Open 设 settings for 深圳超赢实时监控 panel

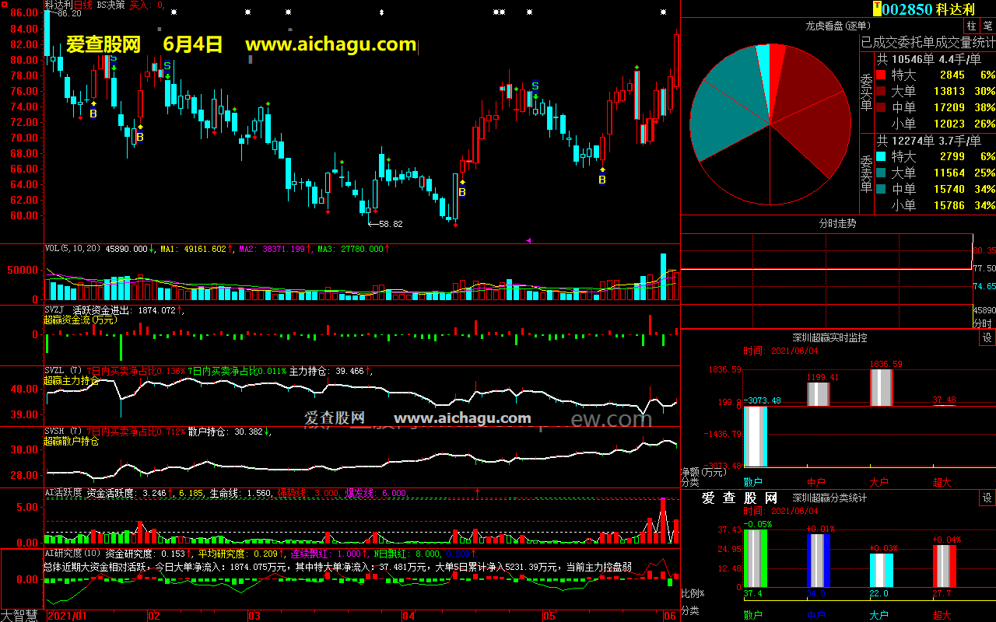987,337
